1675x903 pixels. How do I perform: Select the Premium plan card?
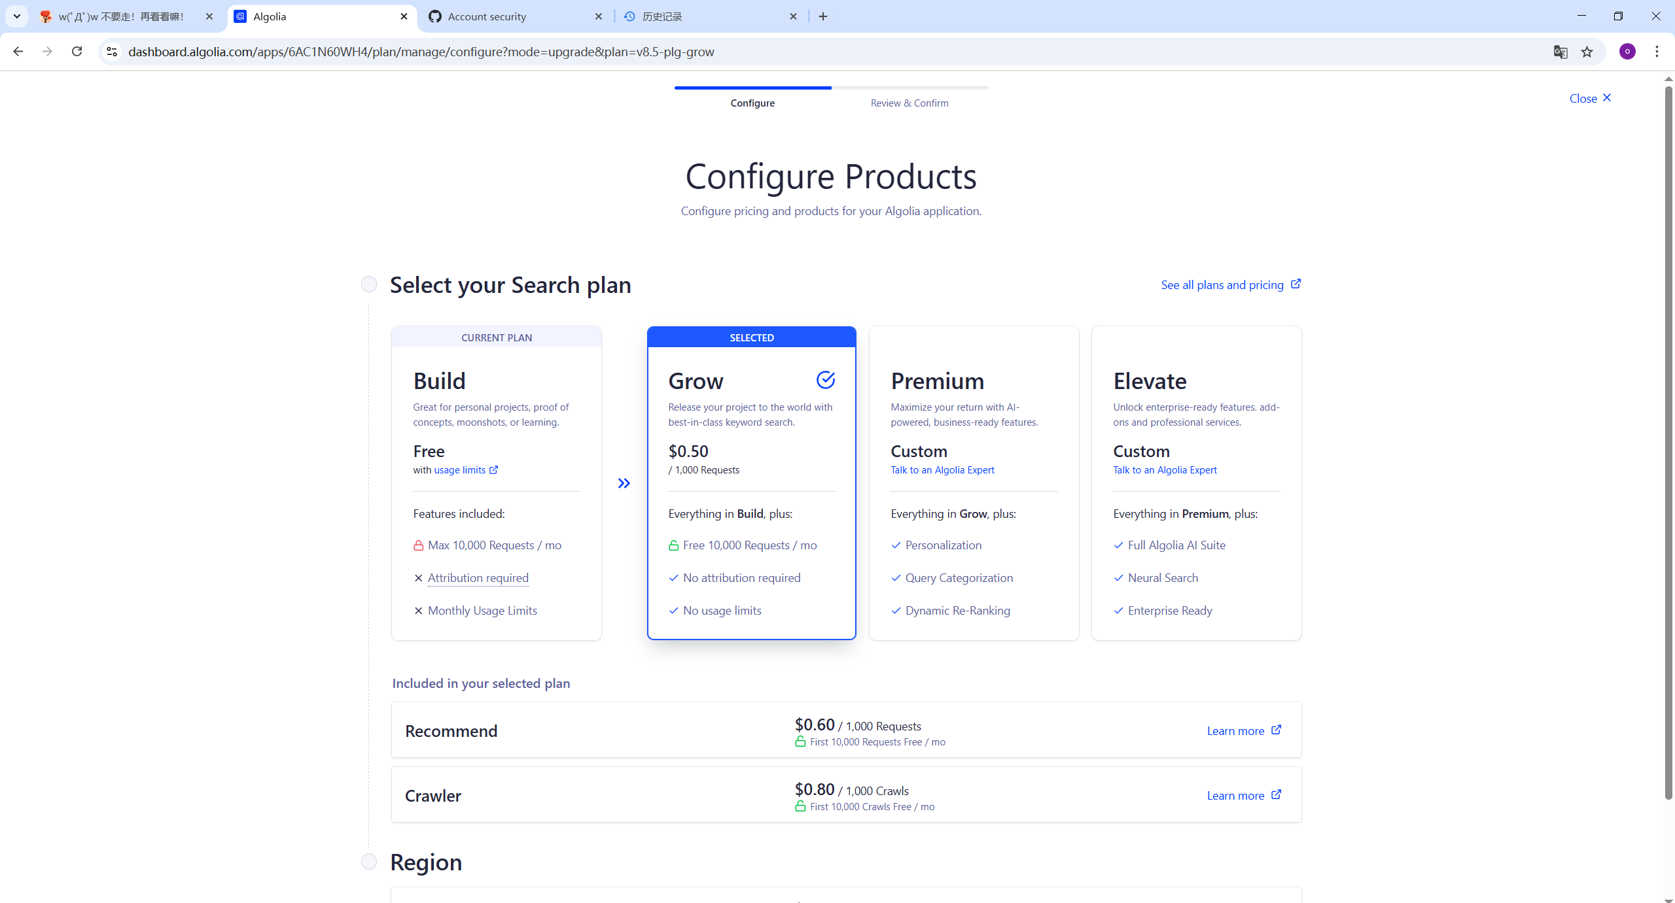tap(974, 483)
